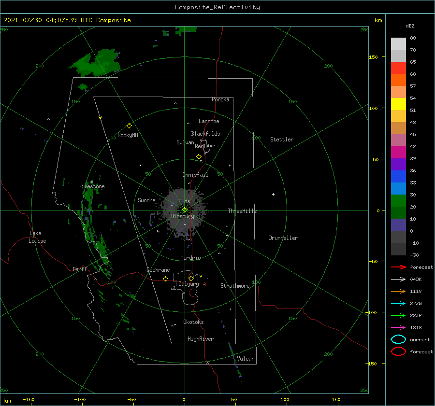This screenshot has width=435, height=406.
Task: Click the Drumheller town label
Action: point(283,238)
